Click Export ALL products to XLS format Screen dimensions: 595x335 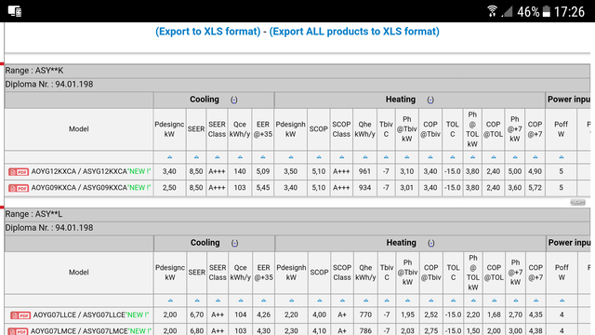pos(354,31)
